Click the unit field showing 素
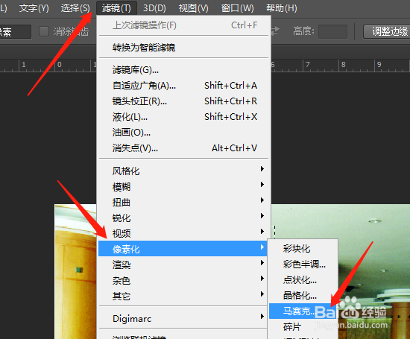 pos(15,32)
